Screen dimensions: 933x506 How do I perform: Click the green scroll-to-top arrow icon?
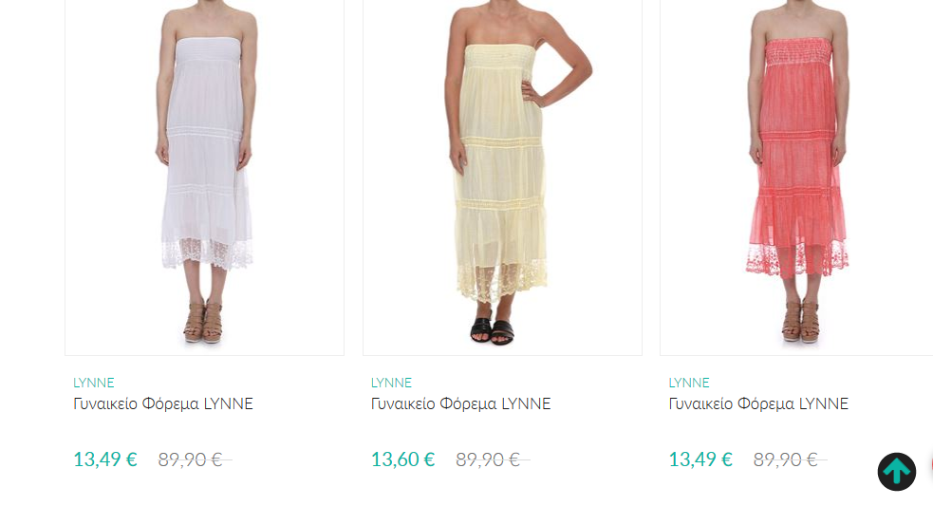click(897, 472)
